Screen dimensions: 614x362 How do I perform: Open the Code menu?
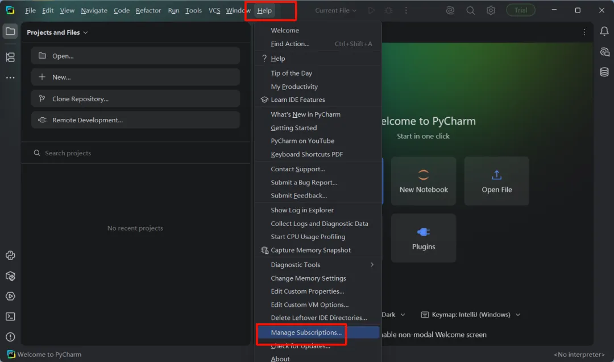click(122, 11)
